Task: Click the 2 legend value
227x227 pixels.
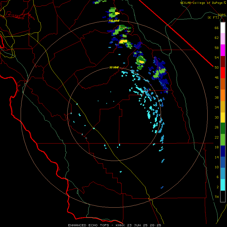Action: pos(218,187)
